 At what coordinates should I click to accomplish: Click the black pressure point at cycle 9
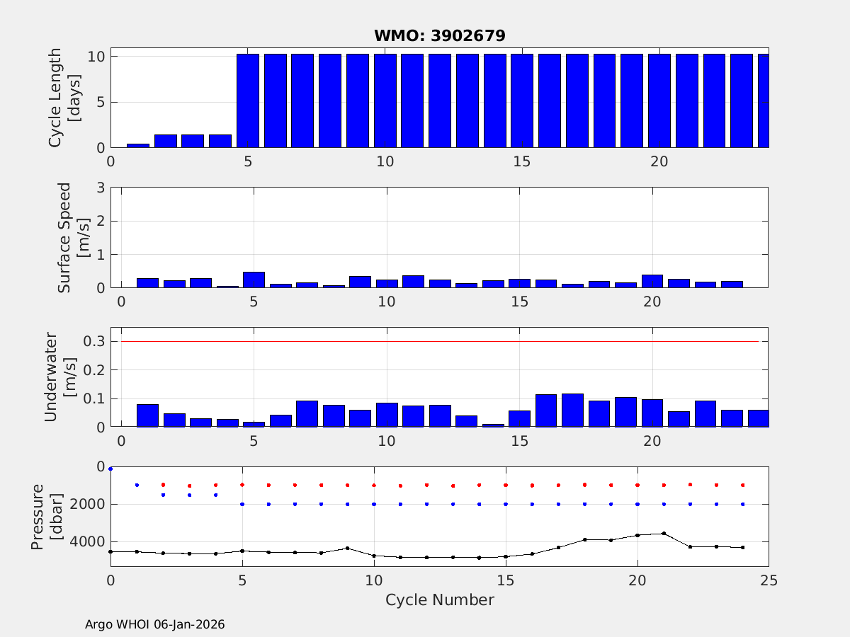coord(347,548)
